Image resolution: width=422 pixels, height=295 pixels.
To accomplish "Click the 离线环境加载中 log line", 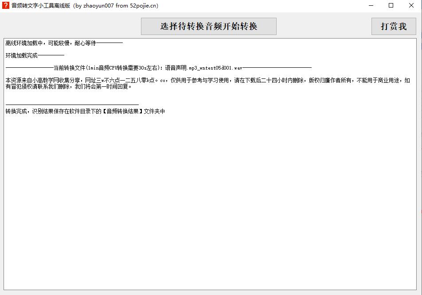I will [x=51, y=43].
